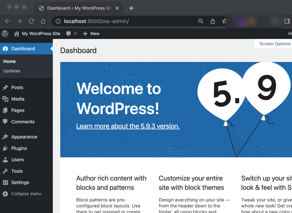The image size is (292, 213).
Task: Open comments bubble icon in admin bar
Action: coord(68,34)
